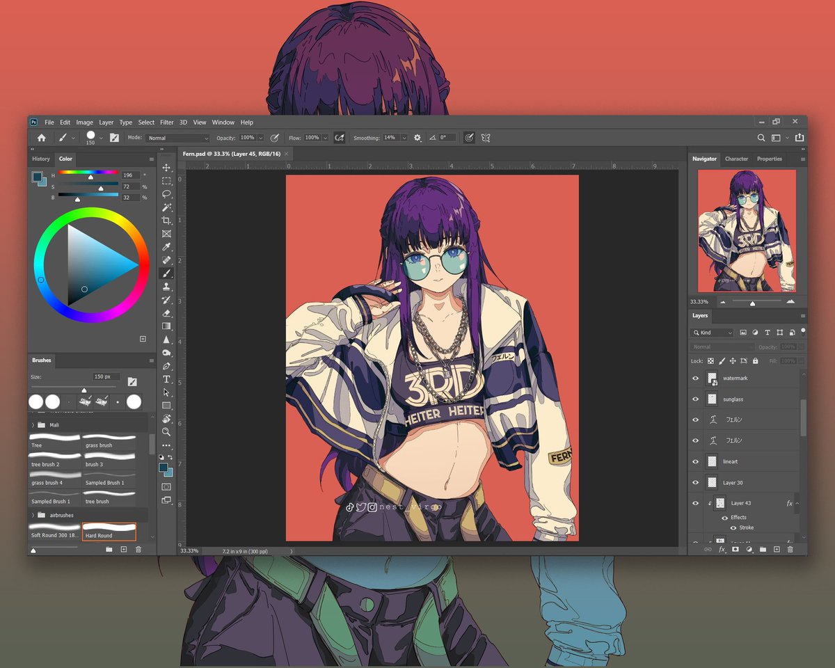The height and width of the screenshot is (668, 835).
Task: Select the Lasso tool
Action: click(166, 194)
